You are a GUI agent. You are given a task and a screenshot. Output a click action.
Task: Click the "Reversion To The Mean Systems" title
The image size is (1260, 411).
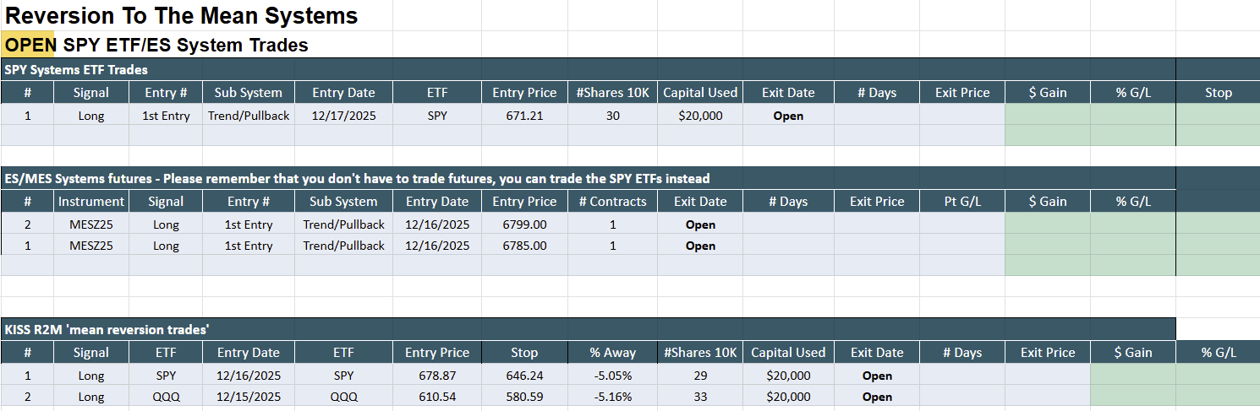coord(182,15)
